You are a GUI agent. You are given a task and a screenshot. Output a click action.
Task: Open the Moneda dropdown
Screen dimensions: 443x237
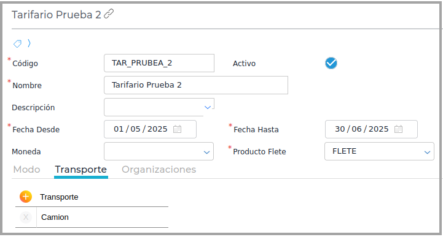click(x=159, y=151)
